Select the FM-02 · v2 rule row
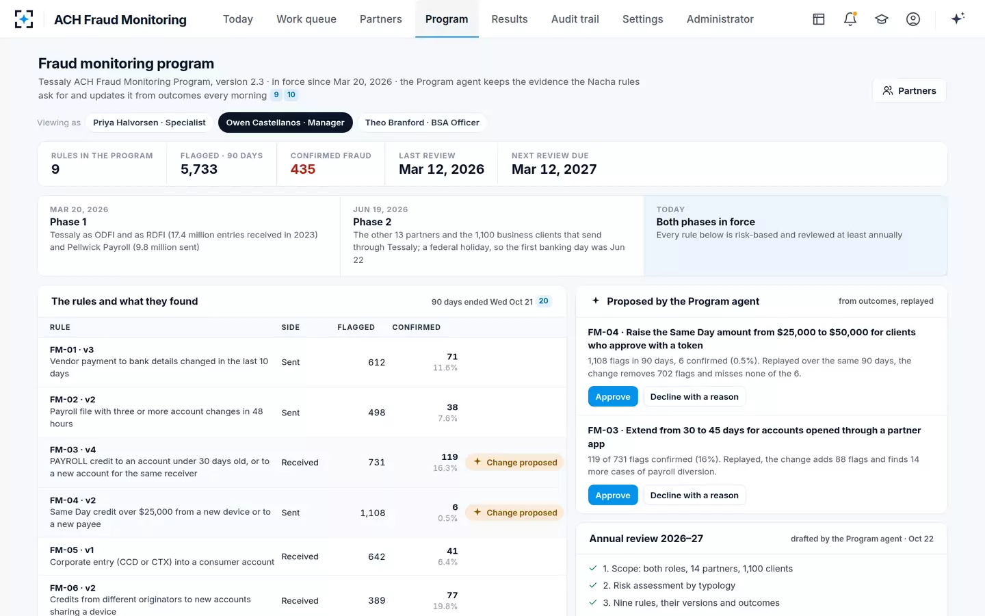The width and height of the screenshot is (985, 616). tap(302, 412)
